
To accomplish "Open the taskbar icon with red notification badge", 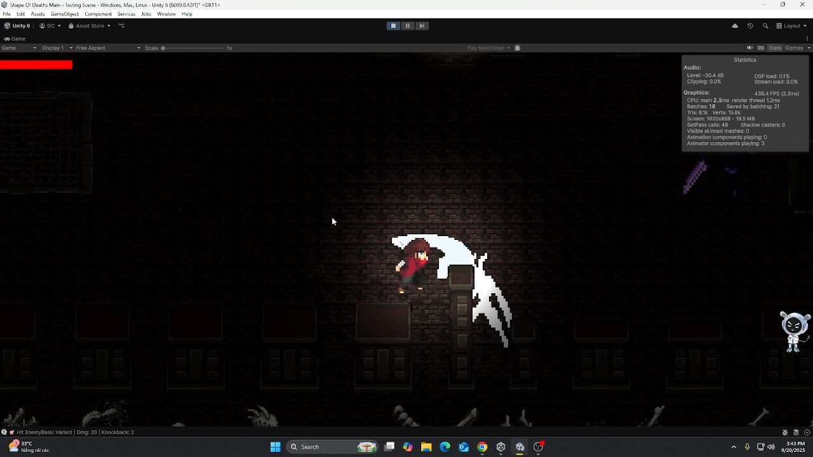I will pos(538,447).
